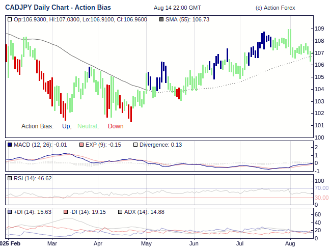Click the 30.00 RSI oversold level label

click(321, 198)
